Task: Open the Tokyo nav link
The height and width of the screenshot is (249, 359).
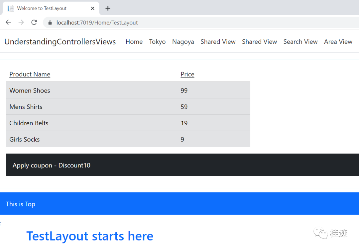Action: (x=157, y=41)
